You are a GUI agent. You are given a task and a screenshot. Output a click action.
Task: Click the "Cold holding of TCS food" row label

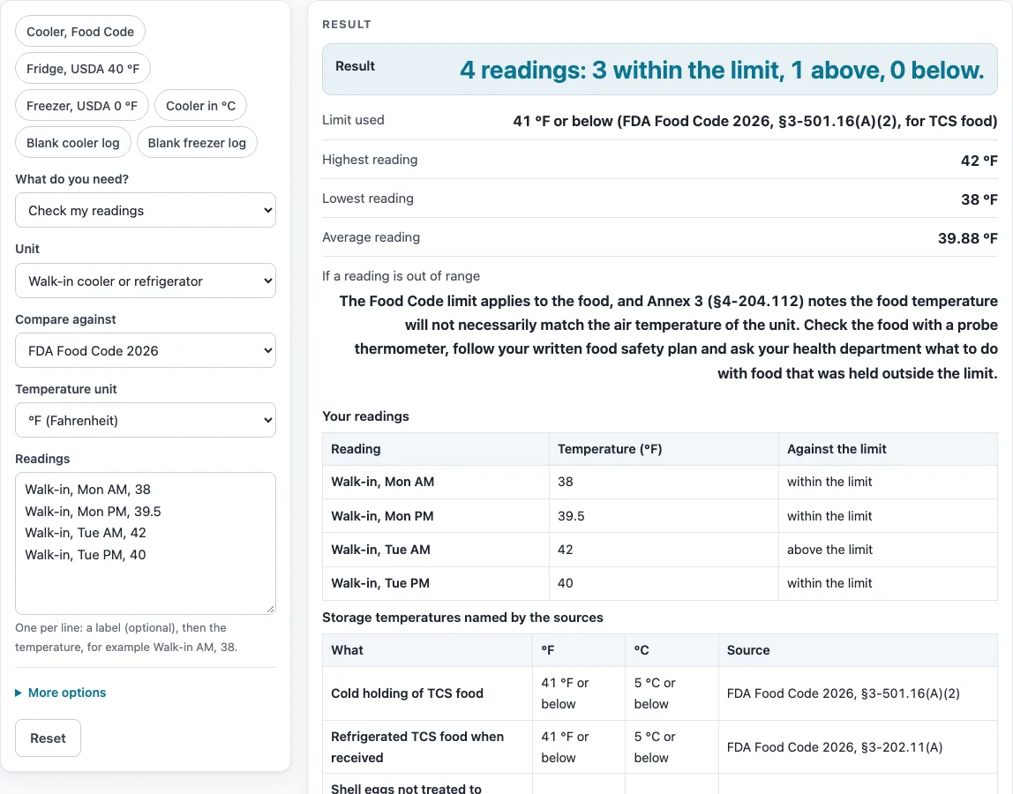[x=407, y=693]
